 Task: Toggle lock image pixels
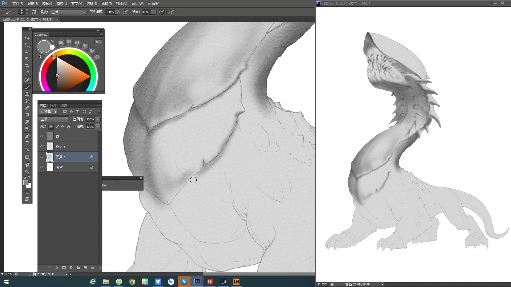(x=57, y=127)
